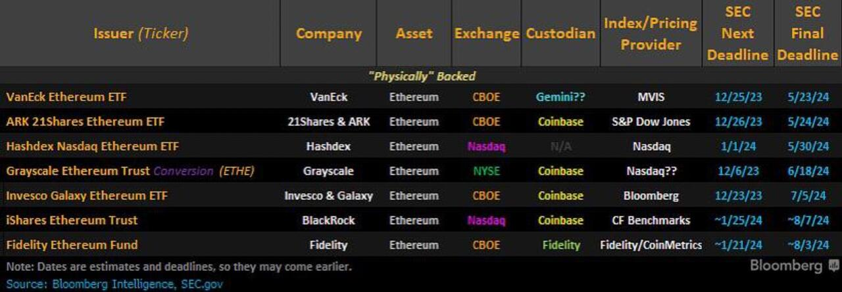Image resolution: width=842 pixels, height=292 pixels.
Task: Select the "Physically" Backed section label
Action: tap(421, 76)
